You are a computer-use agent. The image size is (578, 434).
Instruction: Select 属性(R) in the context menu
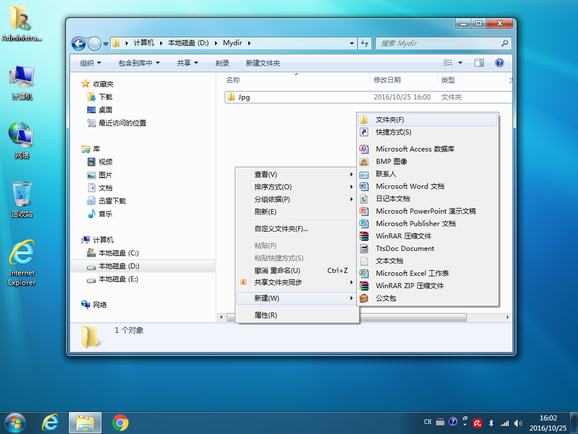[297, 315]
